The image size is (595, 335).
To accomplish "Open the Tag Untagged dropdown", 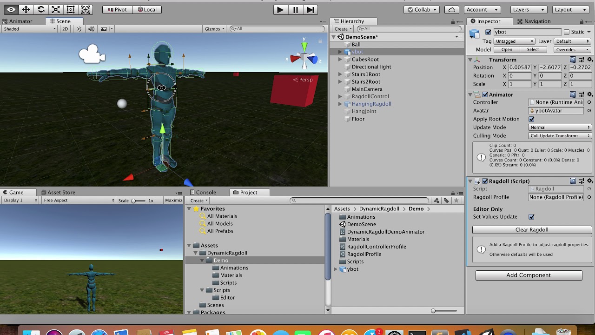I will [515, 41].
